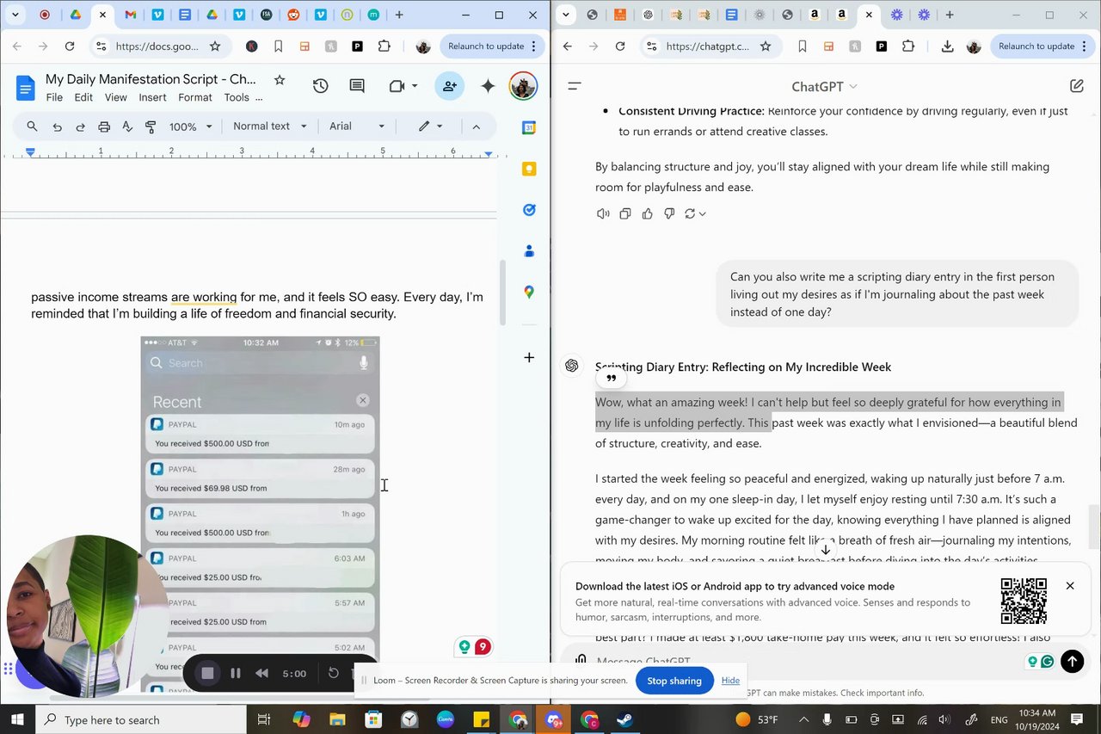Viewport: 1101px width, 734px height.
Task: Open the File menu in Docs
Action: [54, 97]
